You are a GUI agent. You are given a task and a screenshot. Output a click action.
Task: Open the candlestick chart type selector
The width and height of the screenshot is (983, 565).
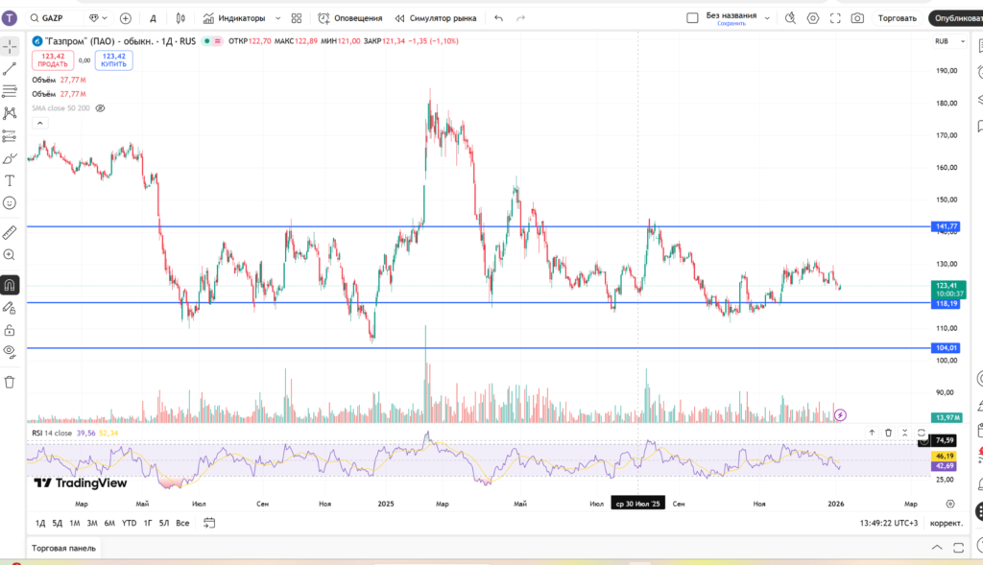coord(180,18)
